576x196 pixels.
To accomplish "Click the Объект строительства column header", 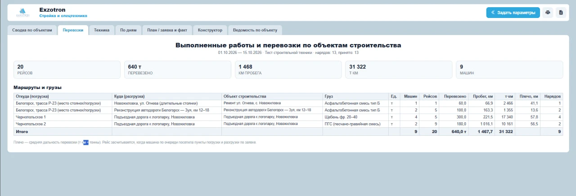I will (272, 97).
